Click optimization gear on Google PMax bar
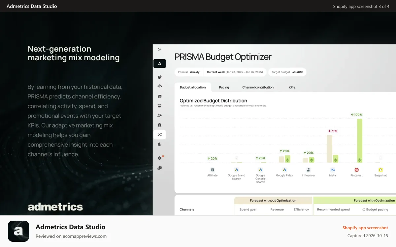Image resolution: width=396 pixels, height=247 pixels. click(x=287, y=160)
